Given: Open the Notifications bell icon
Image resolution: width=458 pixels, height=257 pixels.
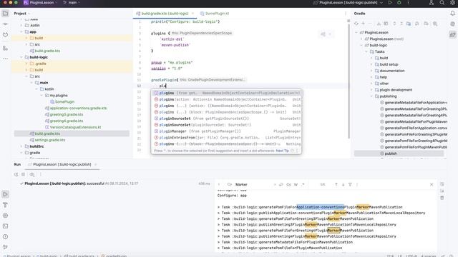Looking at the screenshot, I should coord(452,14).
